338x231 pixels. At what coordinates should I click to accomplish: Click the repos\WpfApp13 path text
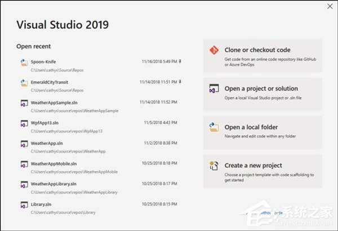tap(66, 131)
